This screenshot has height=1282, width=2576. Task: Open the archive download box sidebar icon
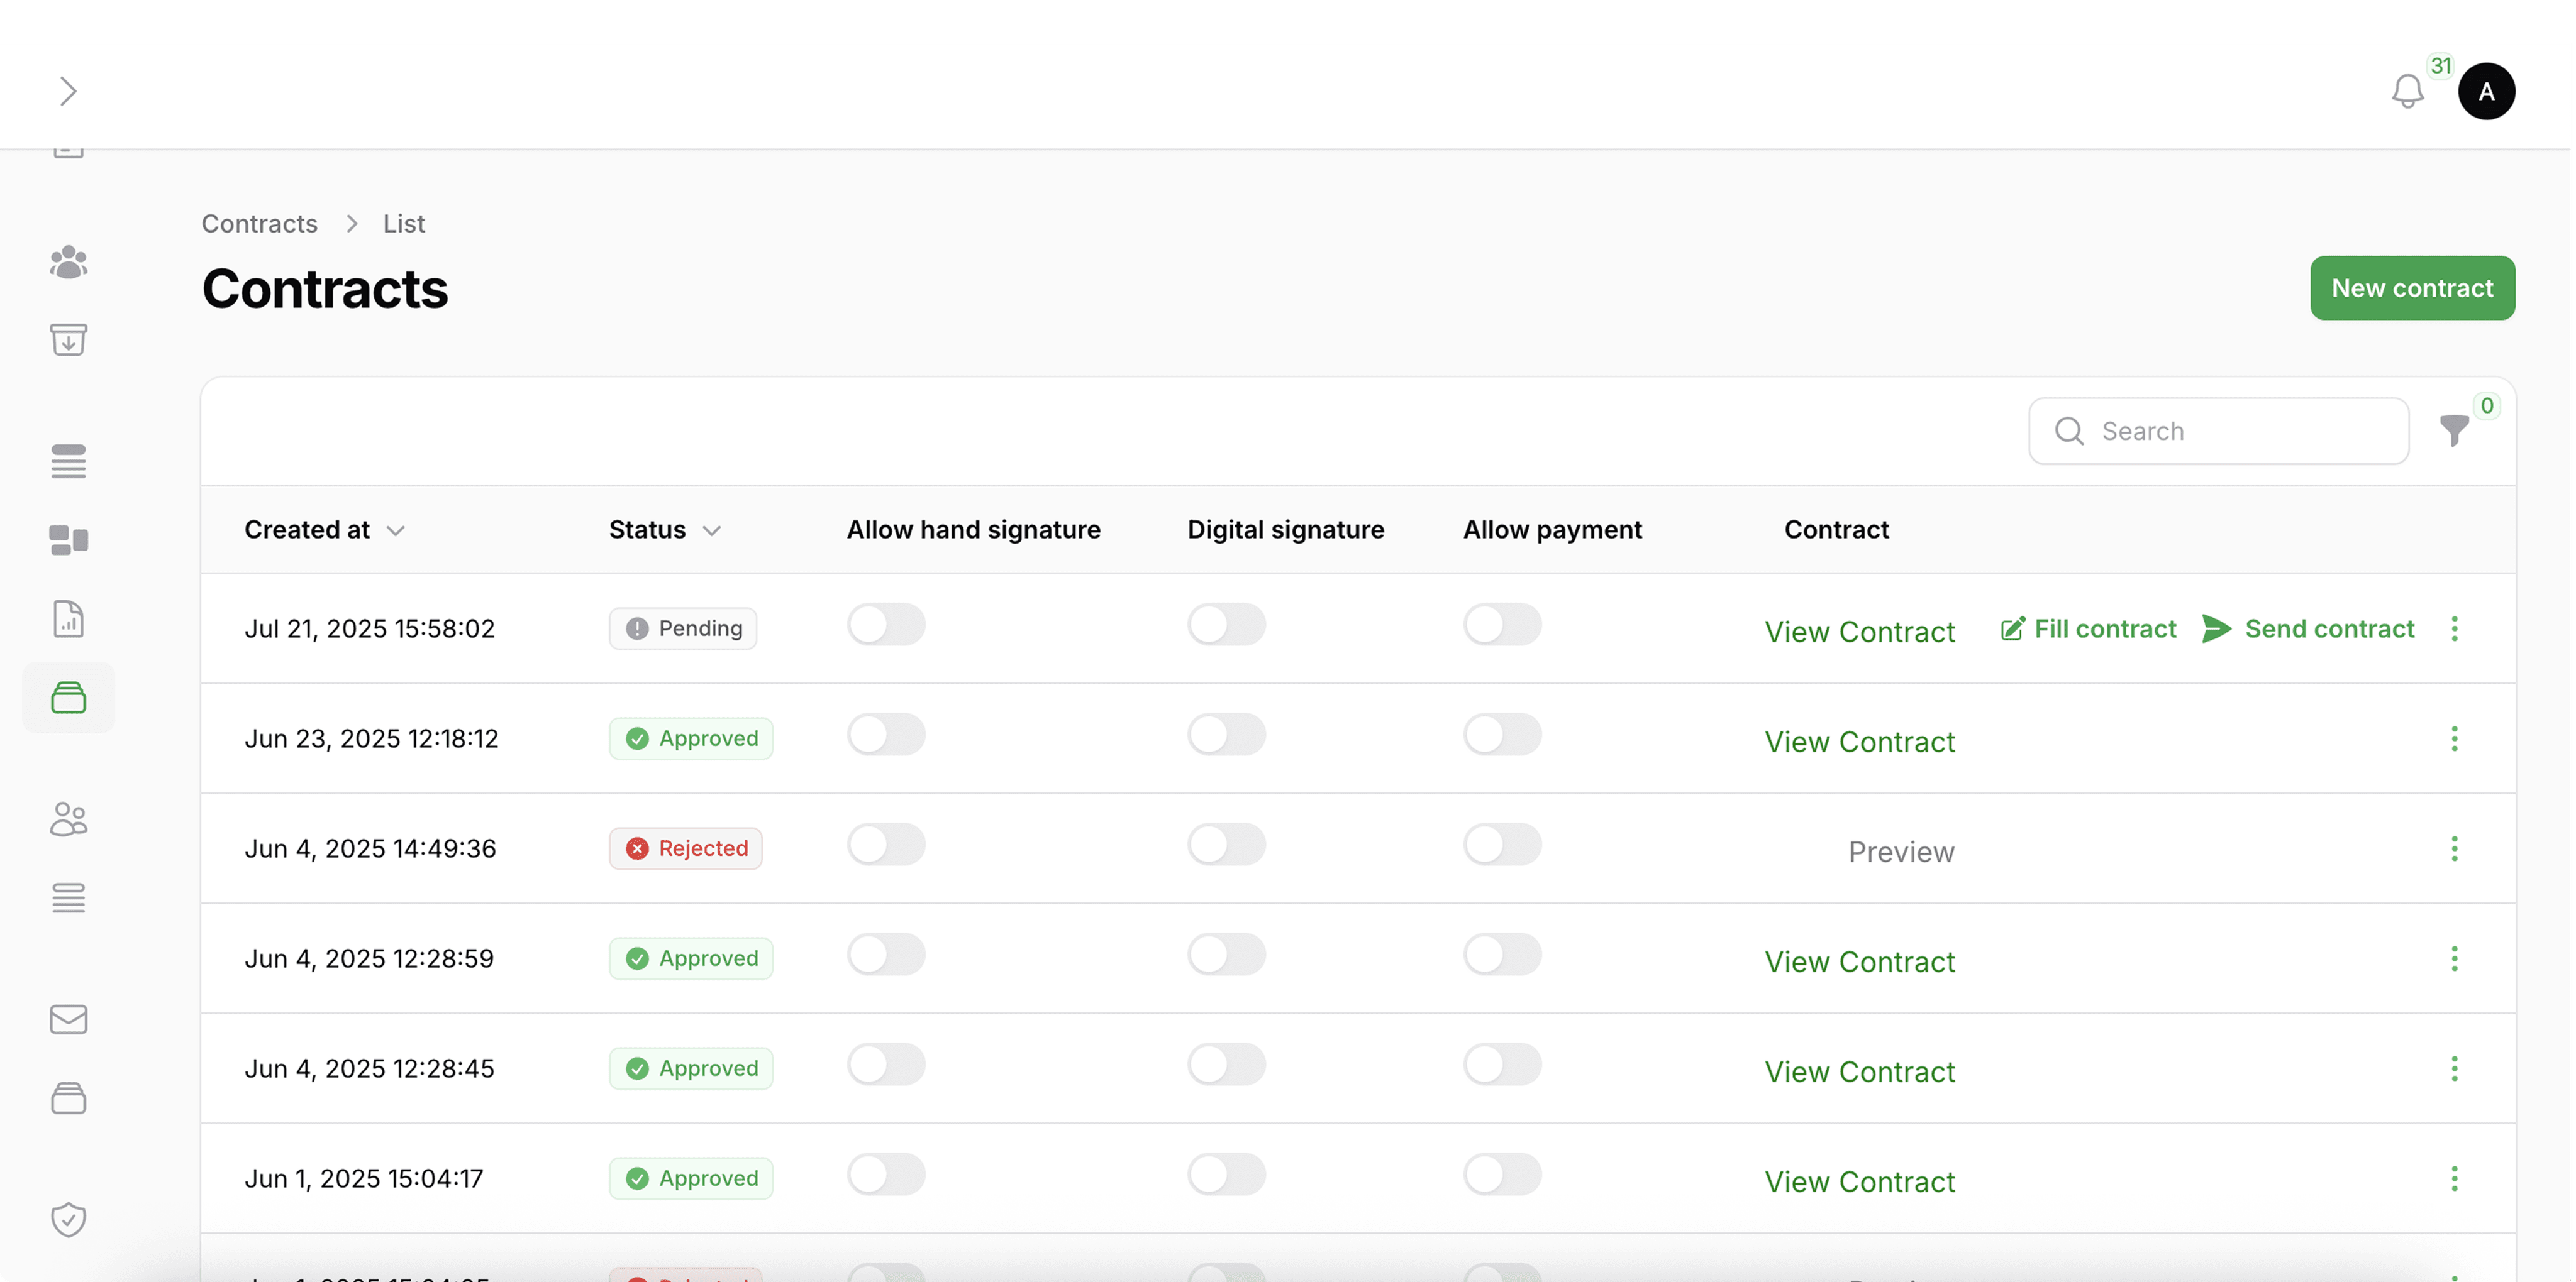coord(68,340)
